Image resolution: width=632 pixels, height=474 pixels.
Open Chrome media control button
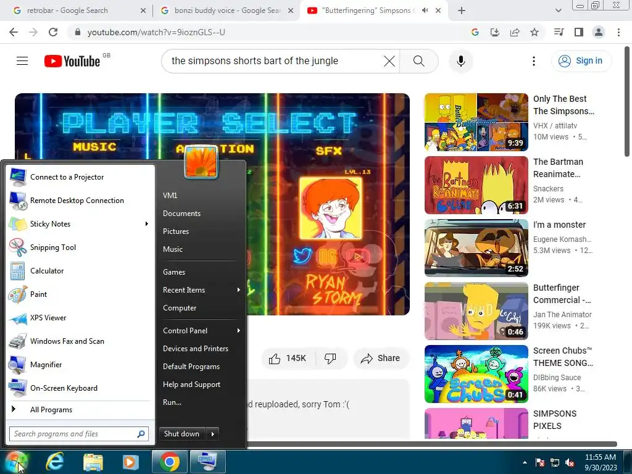(x=559, y=32)
